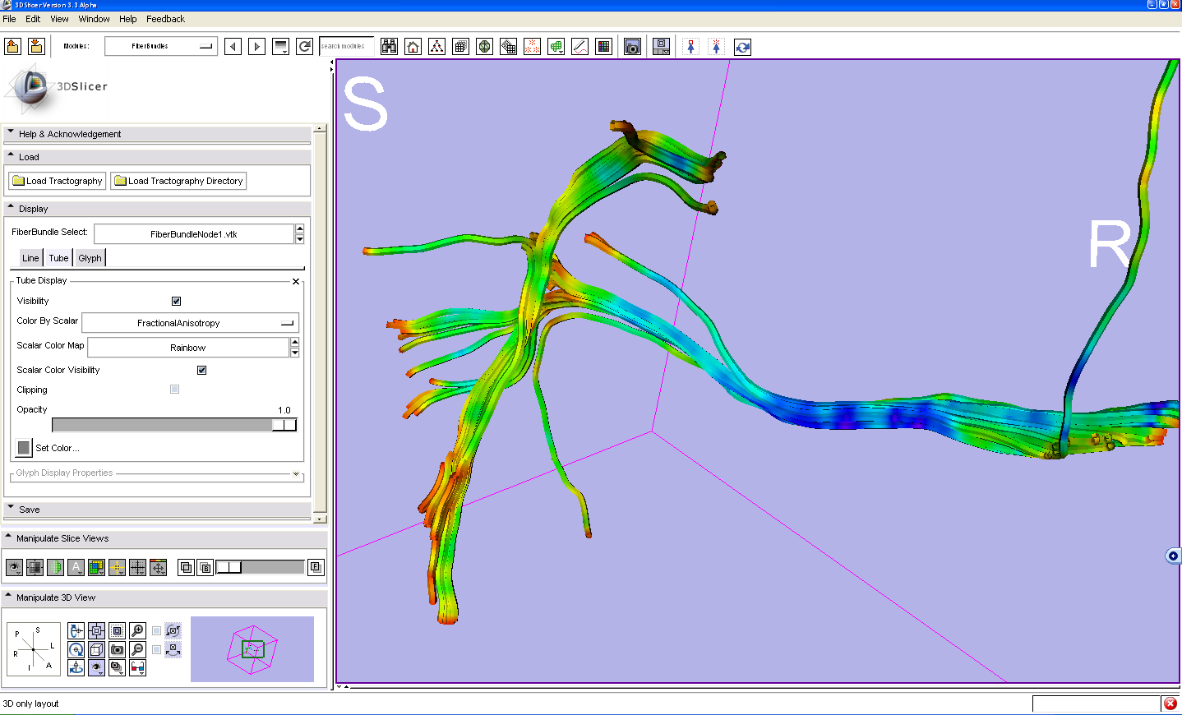Click the Load Tractography button
The height and width of the screenshot is (715, 1182).
(58, 181)
